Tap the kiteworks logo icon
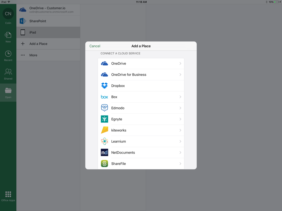The height and width of the screenshot is (211, 282). coord(104,130)
